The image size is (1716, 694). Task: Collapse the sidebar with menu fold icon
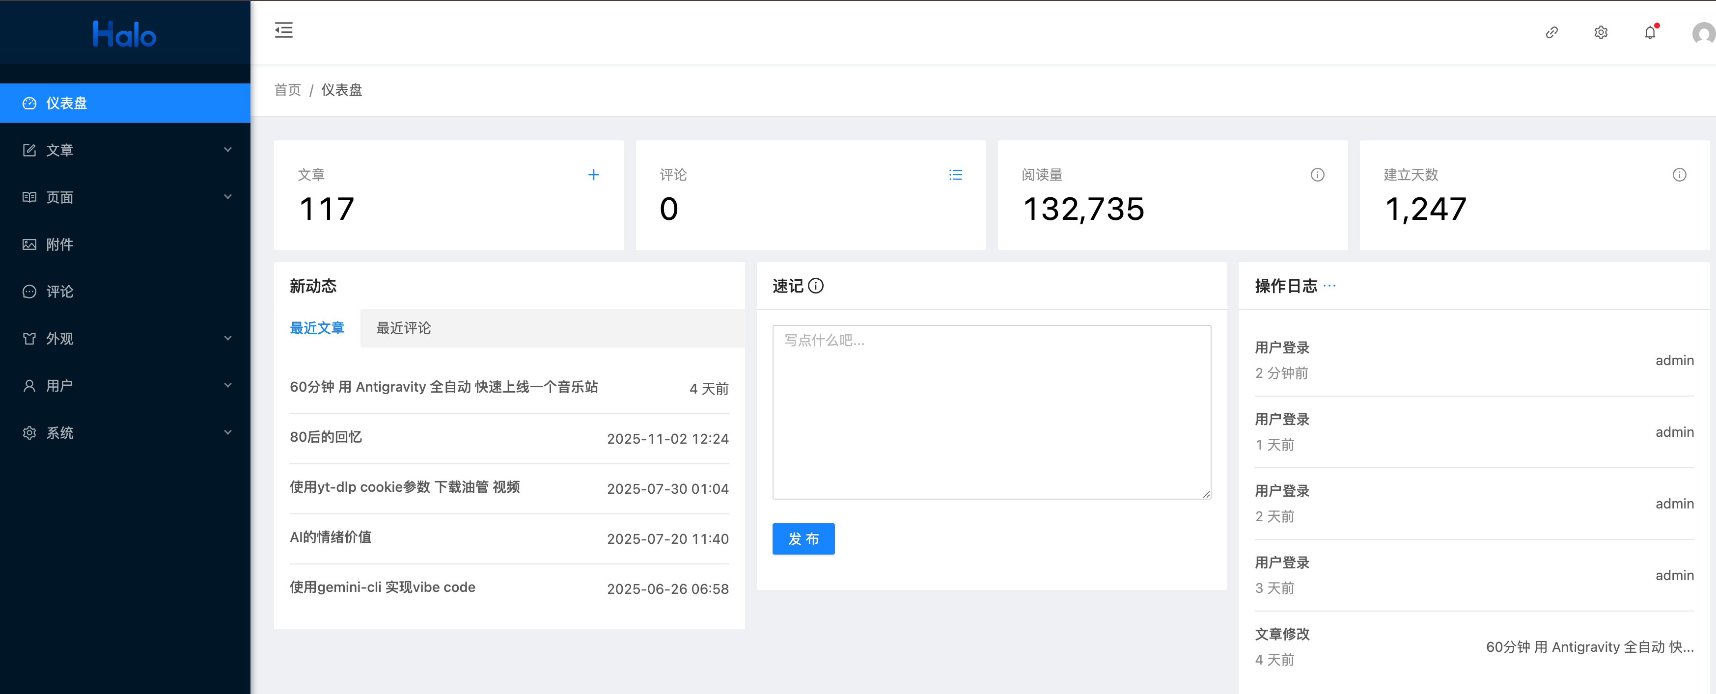pyautogui.click(x=283, y=30)
